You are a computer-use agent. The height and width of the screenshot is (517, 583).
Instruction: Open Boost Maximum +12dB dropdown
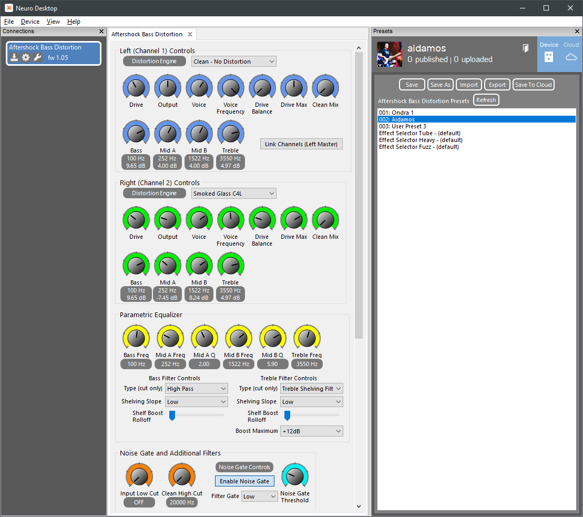312,431
